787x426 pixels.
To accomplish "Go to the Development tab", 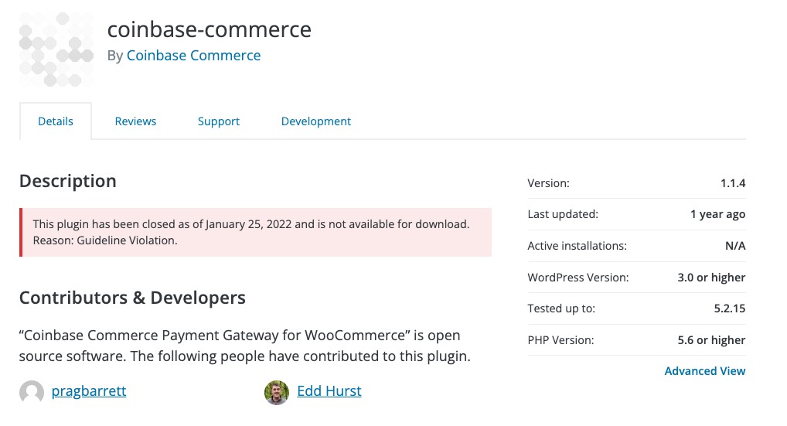I will point(315,121).
